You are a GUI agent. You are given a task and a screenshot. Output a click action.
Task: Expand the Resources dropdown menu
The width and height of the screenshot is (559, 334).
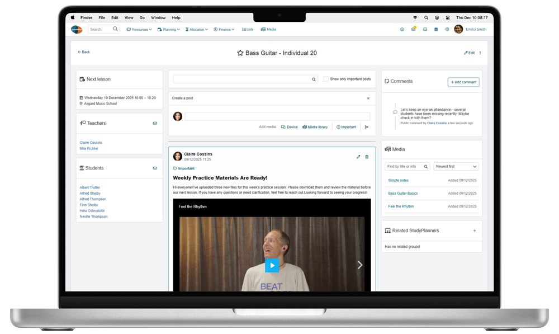[x=139, y=30]
